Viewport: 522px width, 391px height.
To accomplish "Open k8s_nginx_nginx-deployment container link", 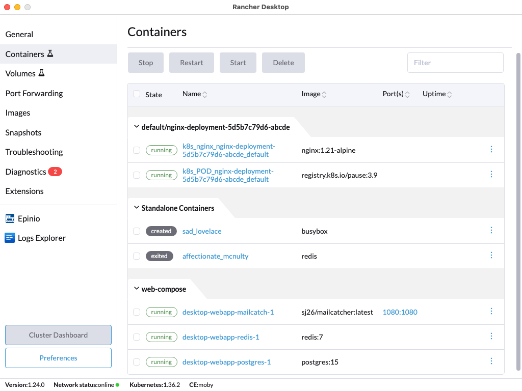I will (229, 150).
